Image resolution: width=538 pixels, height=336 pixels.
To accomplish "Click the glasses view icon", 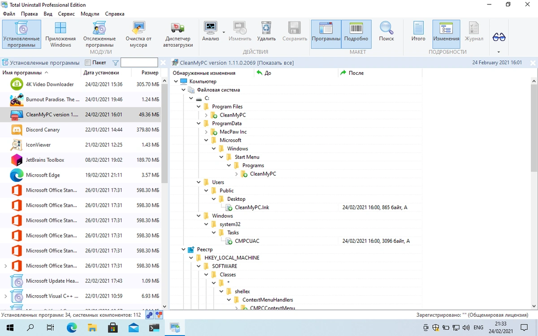I will tap(499, 37).
